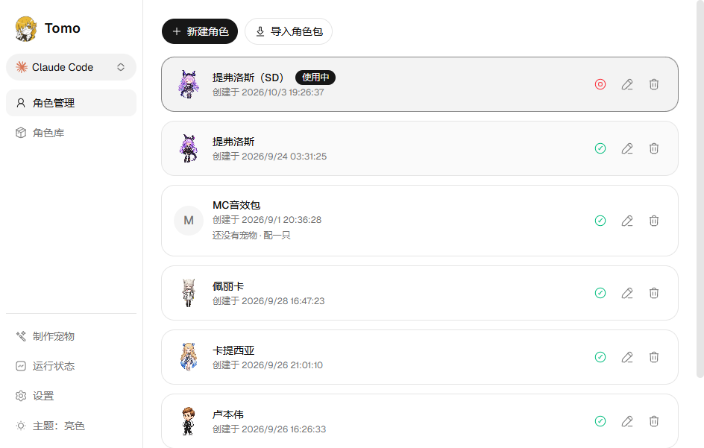Click the 卡提西亚 pixel avatar
704x448 pixels.
point(189,357)
